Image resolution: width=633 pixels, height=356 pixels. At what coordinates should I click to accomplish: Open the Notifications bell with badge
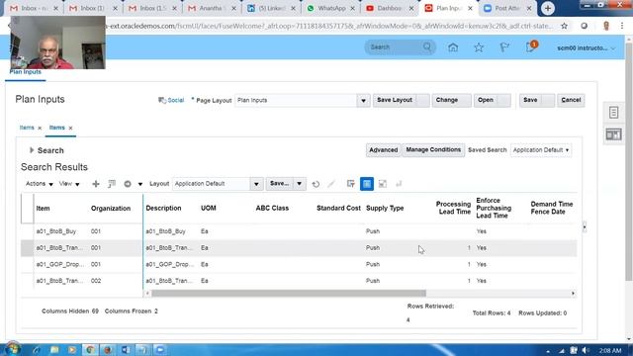(x=531, y=46)
